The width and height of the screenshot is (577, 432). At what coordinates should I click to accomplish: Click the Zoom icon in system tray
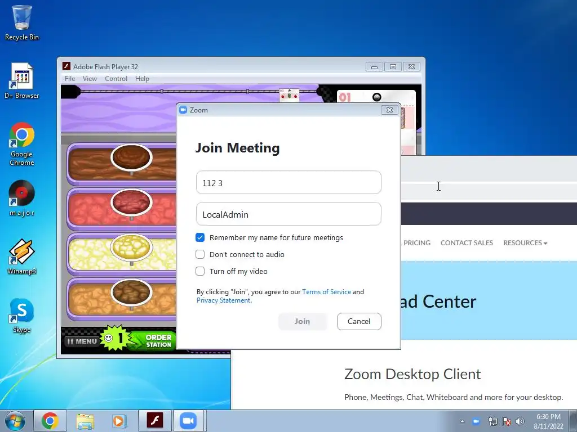pyautogui.click(x=476, y=421)
